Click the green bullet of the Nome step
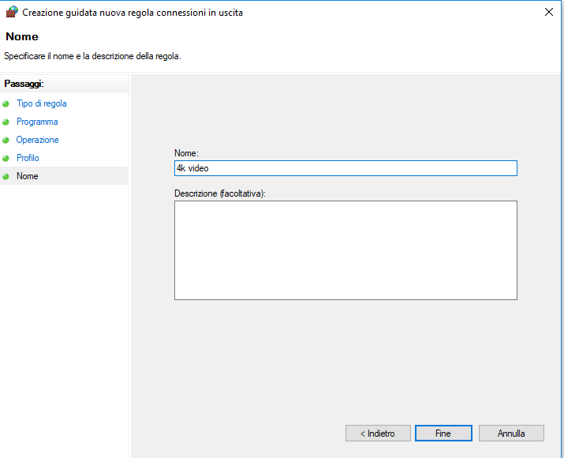Viewport: 564px width, 458px height. (x=6, y=176)
